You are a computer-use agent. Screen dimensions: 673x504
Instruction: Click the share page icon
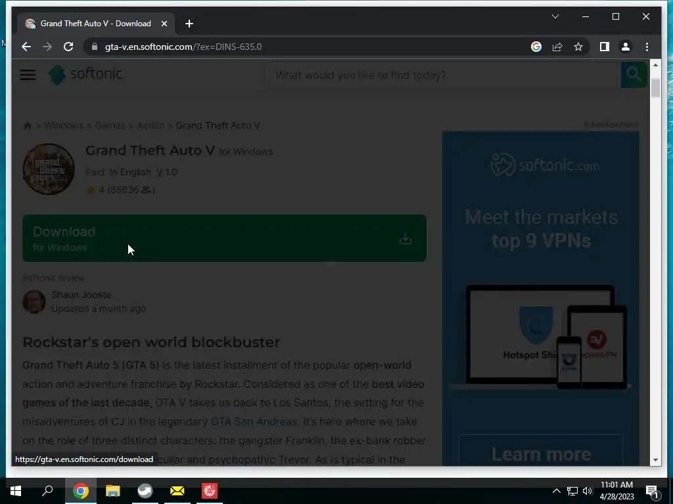point(557,47)
